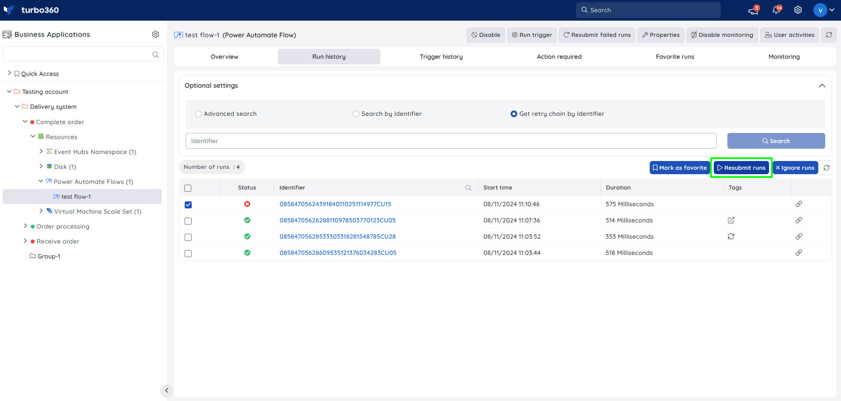This screenshot has height=401, width=841.
Task: Open the top bar settings gear
Action: pyautogui.click(x=798, y=10)
